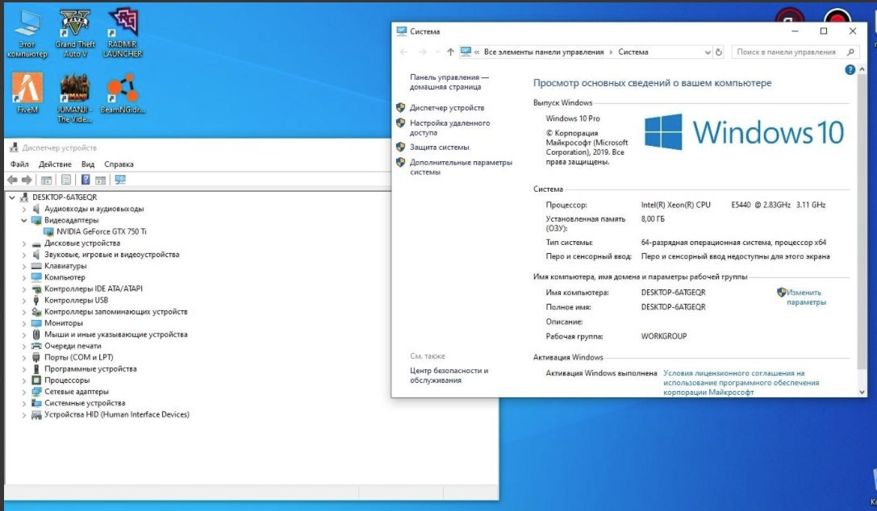Open the JUMANJI The Video Game shortcut

(x=75, y=98)
